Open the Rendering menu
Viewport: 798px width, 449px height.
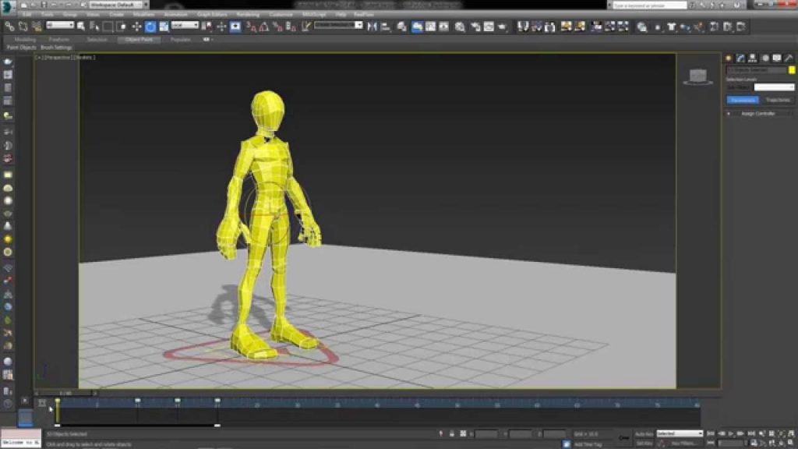coord(249,13)
